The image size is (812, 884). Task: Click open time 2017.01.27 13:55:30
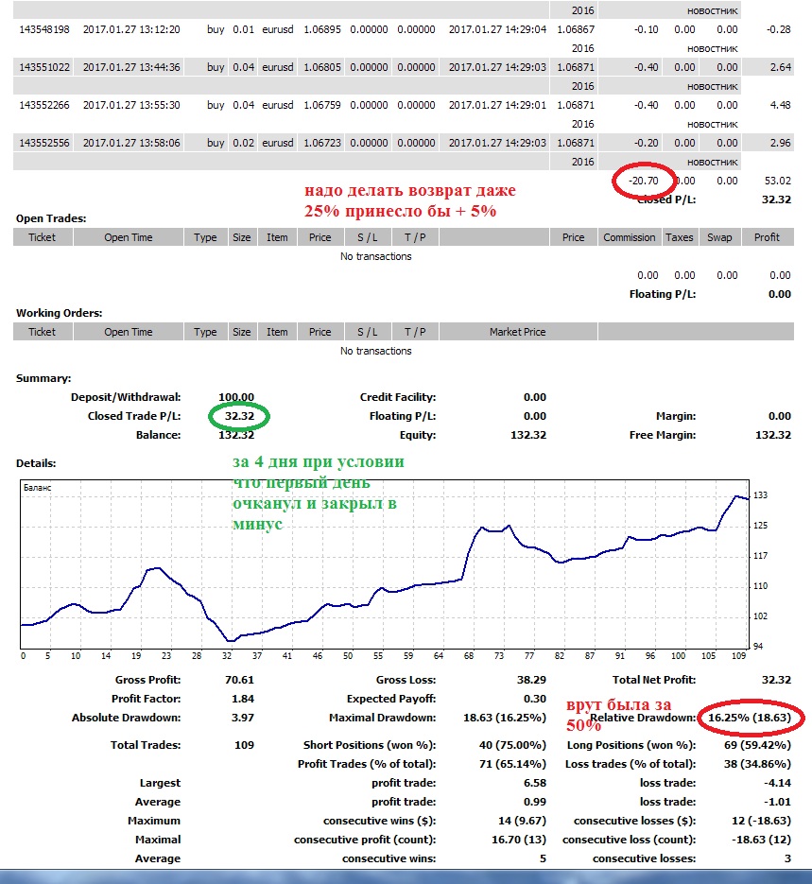131,105
